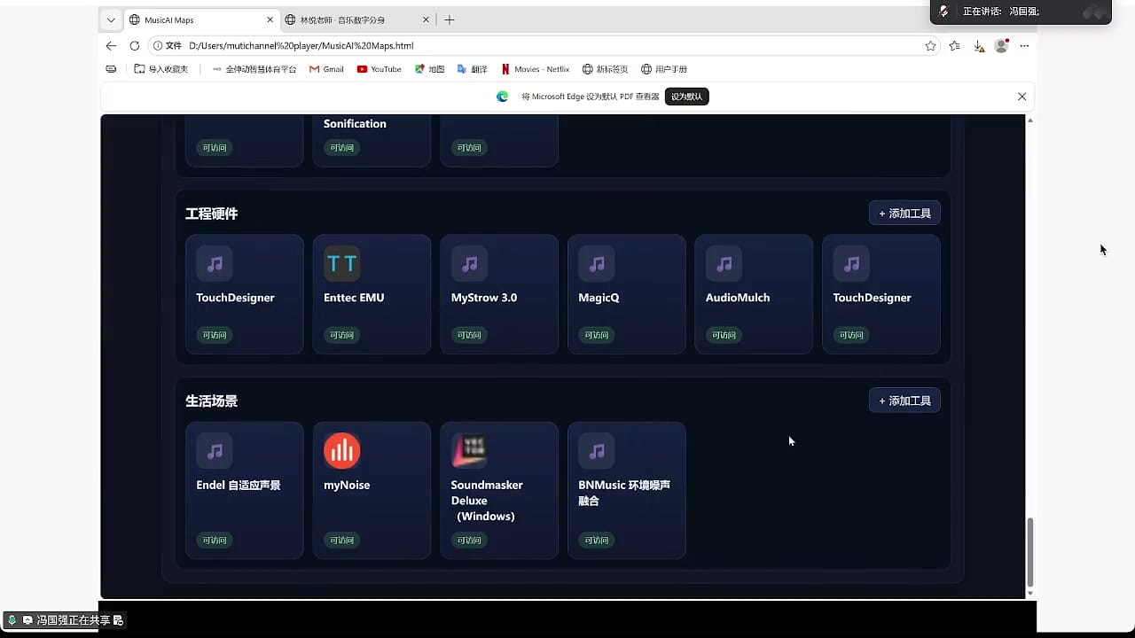1135x638 pixels.
Task: Go back with the browser back arrow
Action: coord(111,46)
